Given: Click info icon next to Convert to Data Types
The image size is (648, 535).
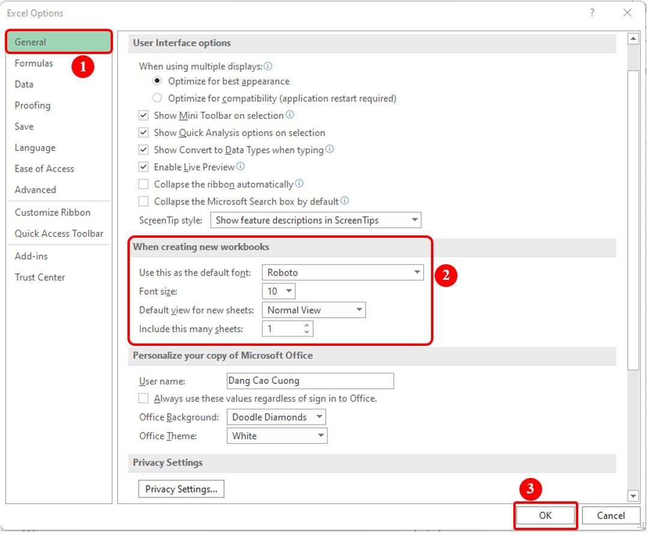Looking at the screenshot, I should [329, 149].
